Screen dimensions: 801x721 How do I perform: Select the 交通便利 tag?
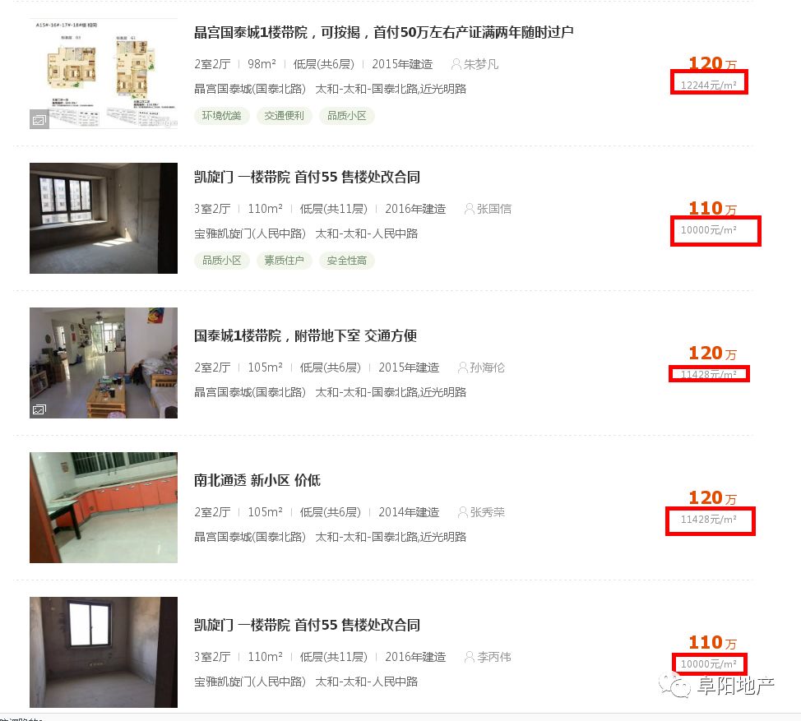click(x=284, y=116)
